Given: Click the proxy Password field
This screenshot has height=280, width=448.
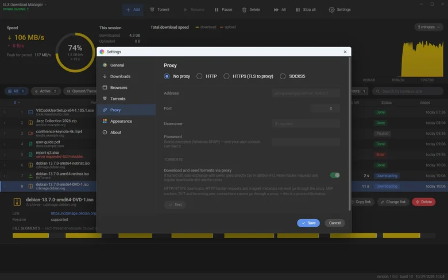Looking at the screenshot, I should 306,142.
